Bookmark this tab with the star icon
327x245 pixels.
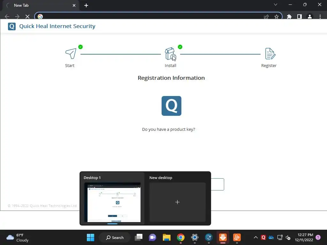pos(277,17)
